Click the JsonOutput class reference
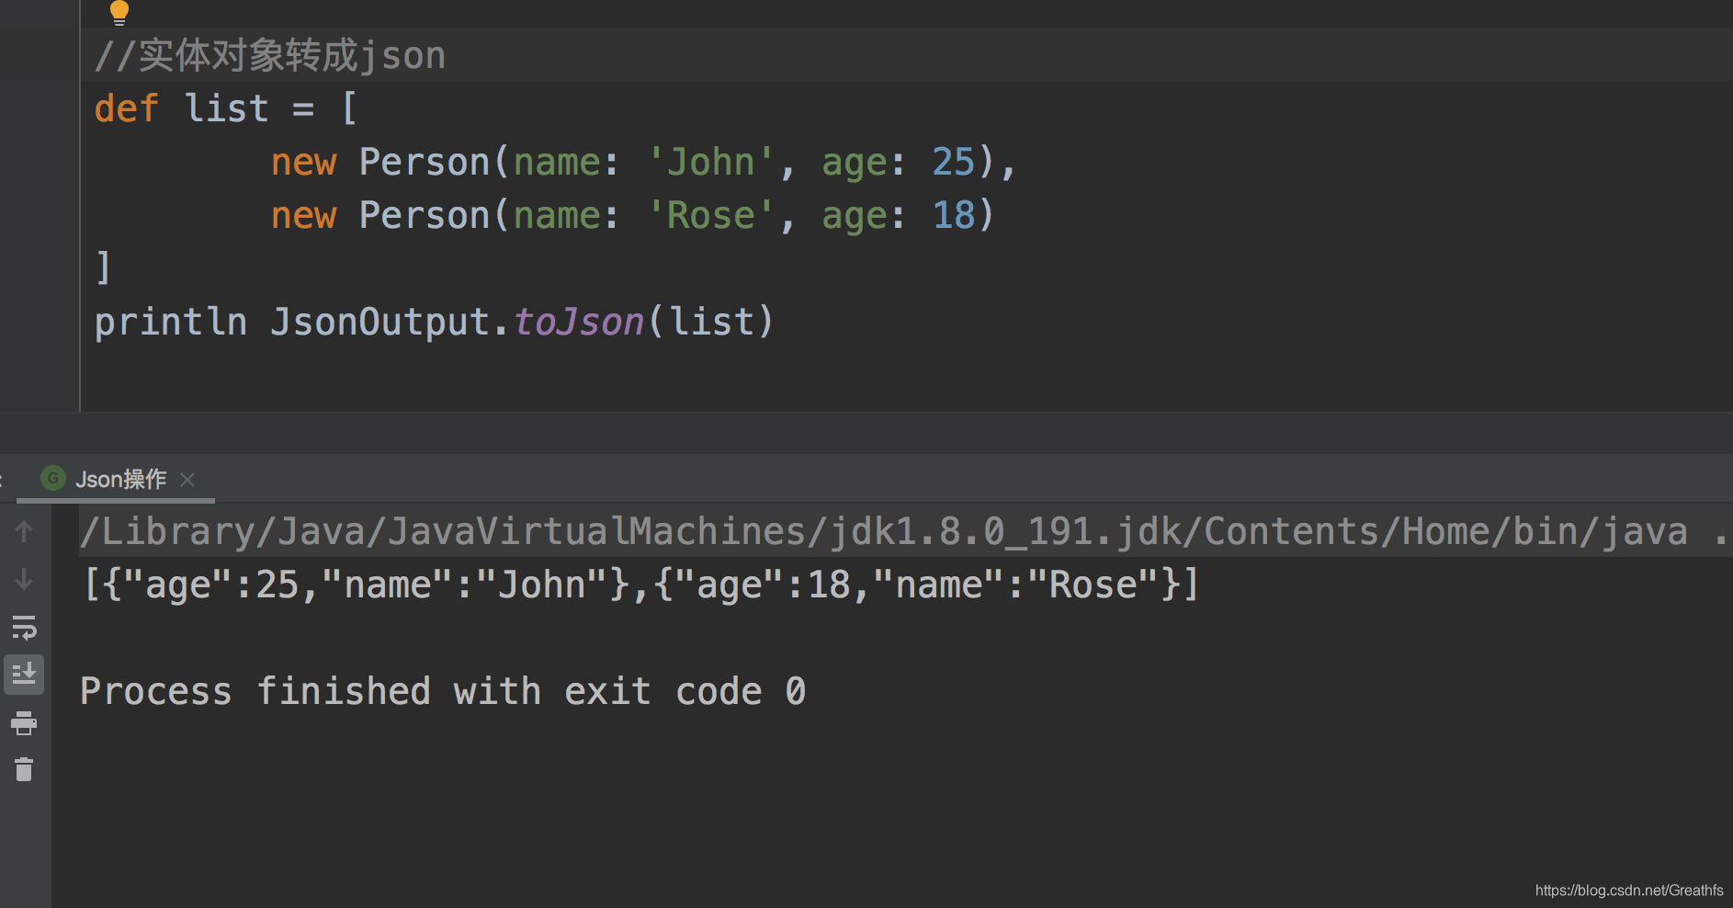Image resolution: width=1733 pixels, height=908 pixels. (x=380, y=322)
